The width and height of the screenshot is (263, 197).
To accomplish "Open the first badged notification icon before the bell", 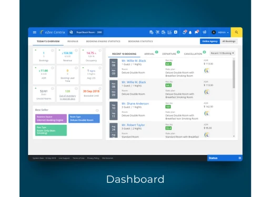I will click(185, 32).
